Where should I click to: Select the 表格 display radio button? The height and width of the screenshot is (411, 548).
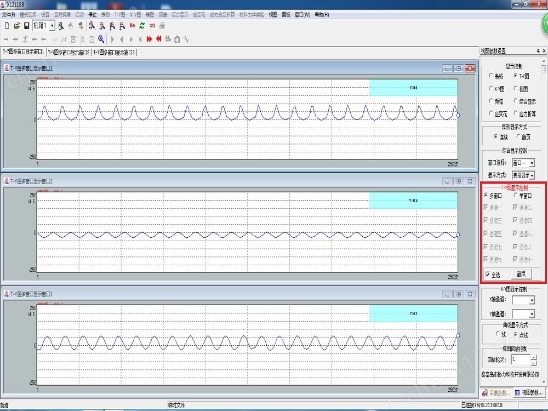[491, 76]
